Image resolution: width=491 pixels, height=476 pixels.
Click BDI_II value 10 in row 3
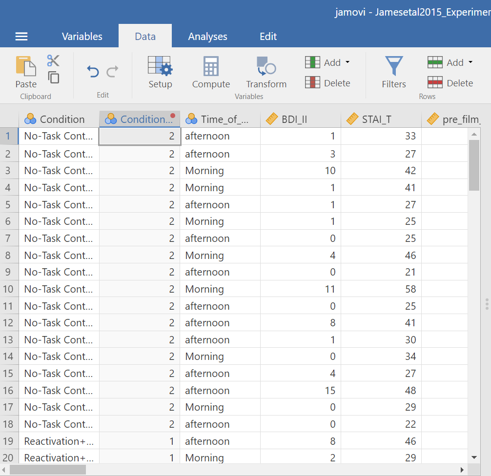301,171
